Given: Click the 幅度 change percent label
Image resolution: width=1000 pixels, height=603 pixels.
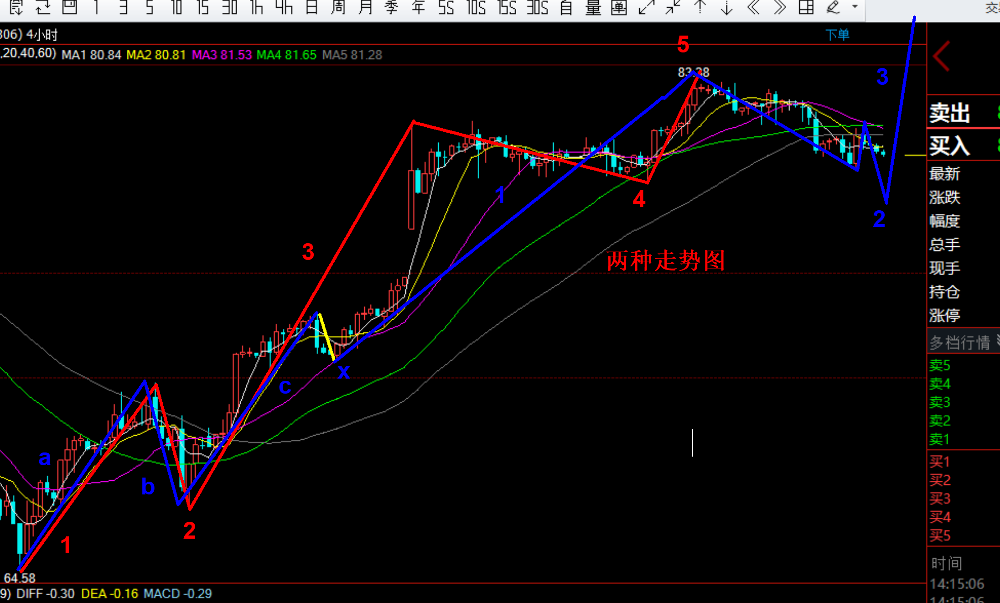Looking at the screenshot, I should coord(945,221).
